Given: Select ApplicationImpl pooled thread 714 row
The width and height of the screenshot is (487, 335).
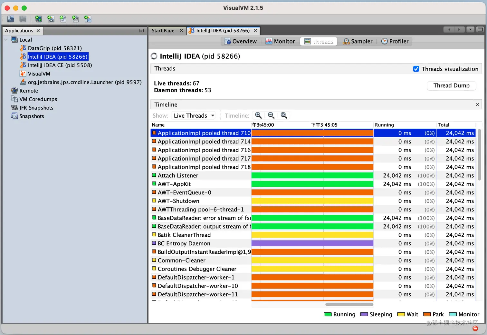Looking at the screenshot, I should pos(313,142).
